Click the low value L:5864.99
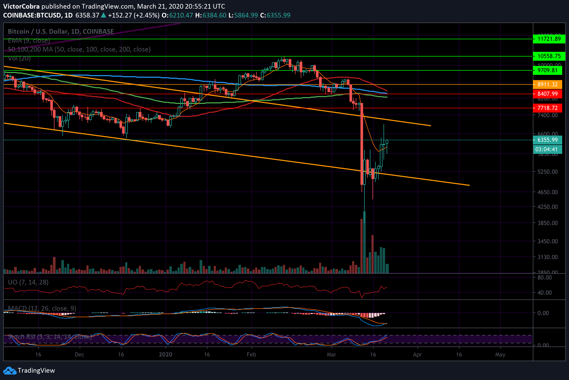Viewport: 569px width, 380px height. click(243, 15)
